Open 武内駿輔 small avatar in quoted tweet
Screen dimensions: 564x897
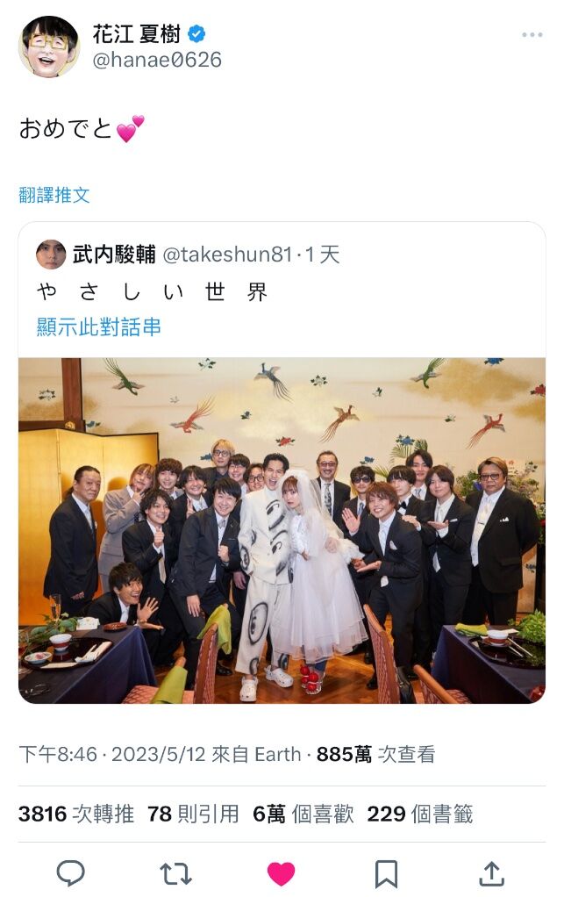[51, 255]
